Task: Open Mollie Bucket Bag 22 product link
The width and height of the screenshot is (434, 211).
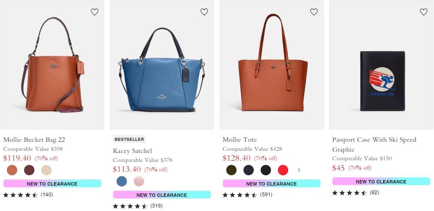Action: (34, 140)
